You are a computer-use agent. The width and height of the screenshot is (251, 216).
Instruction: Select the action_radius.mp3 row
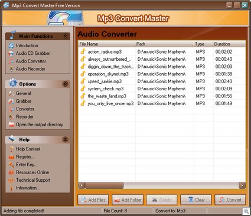pyautogui.click(x=162, y=52)
